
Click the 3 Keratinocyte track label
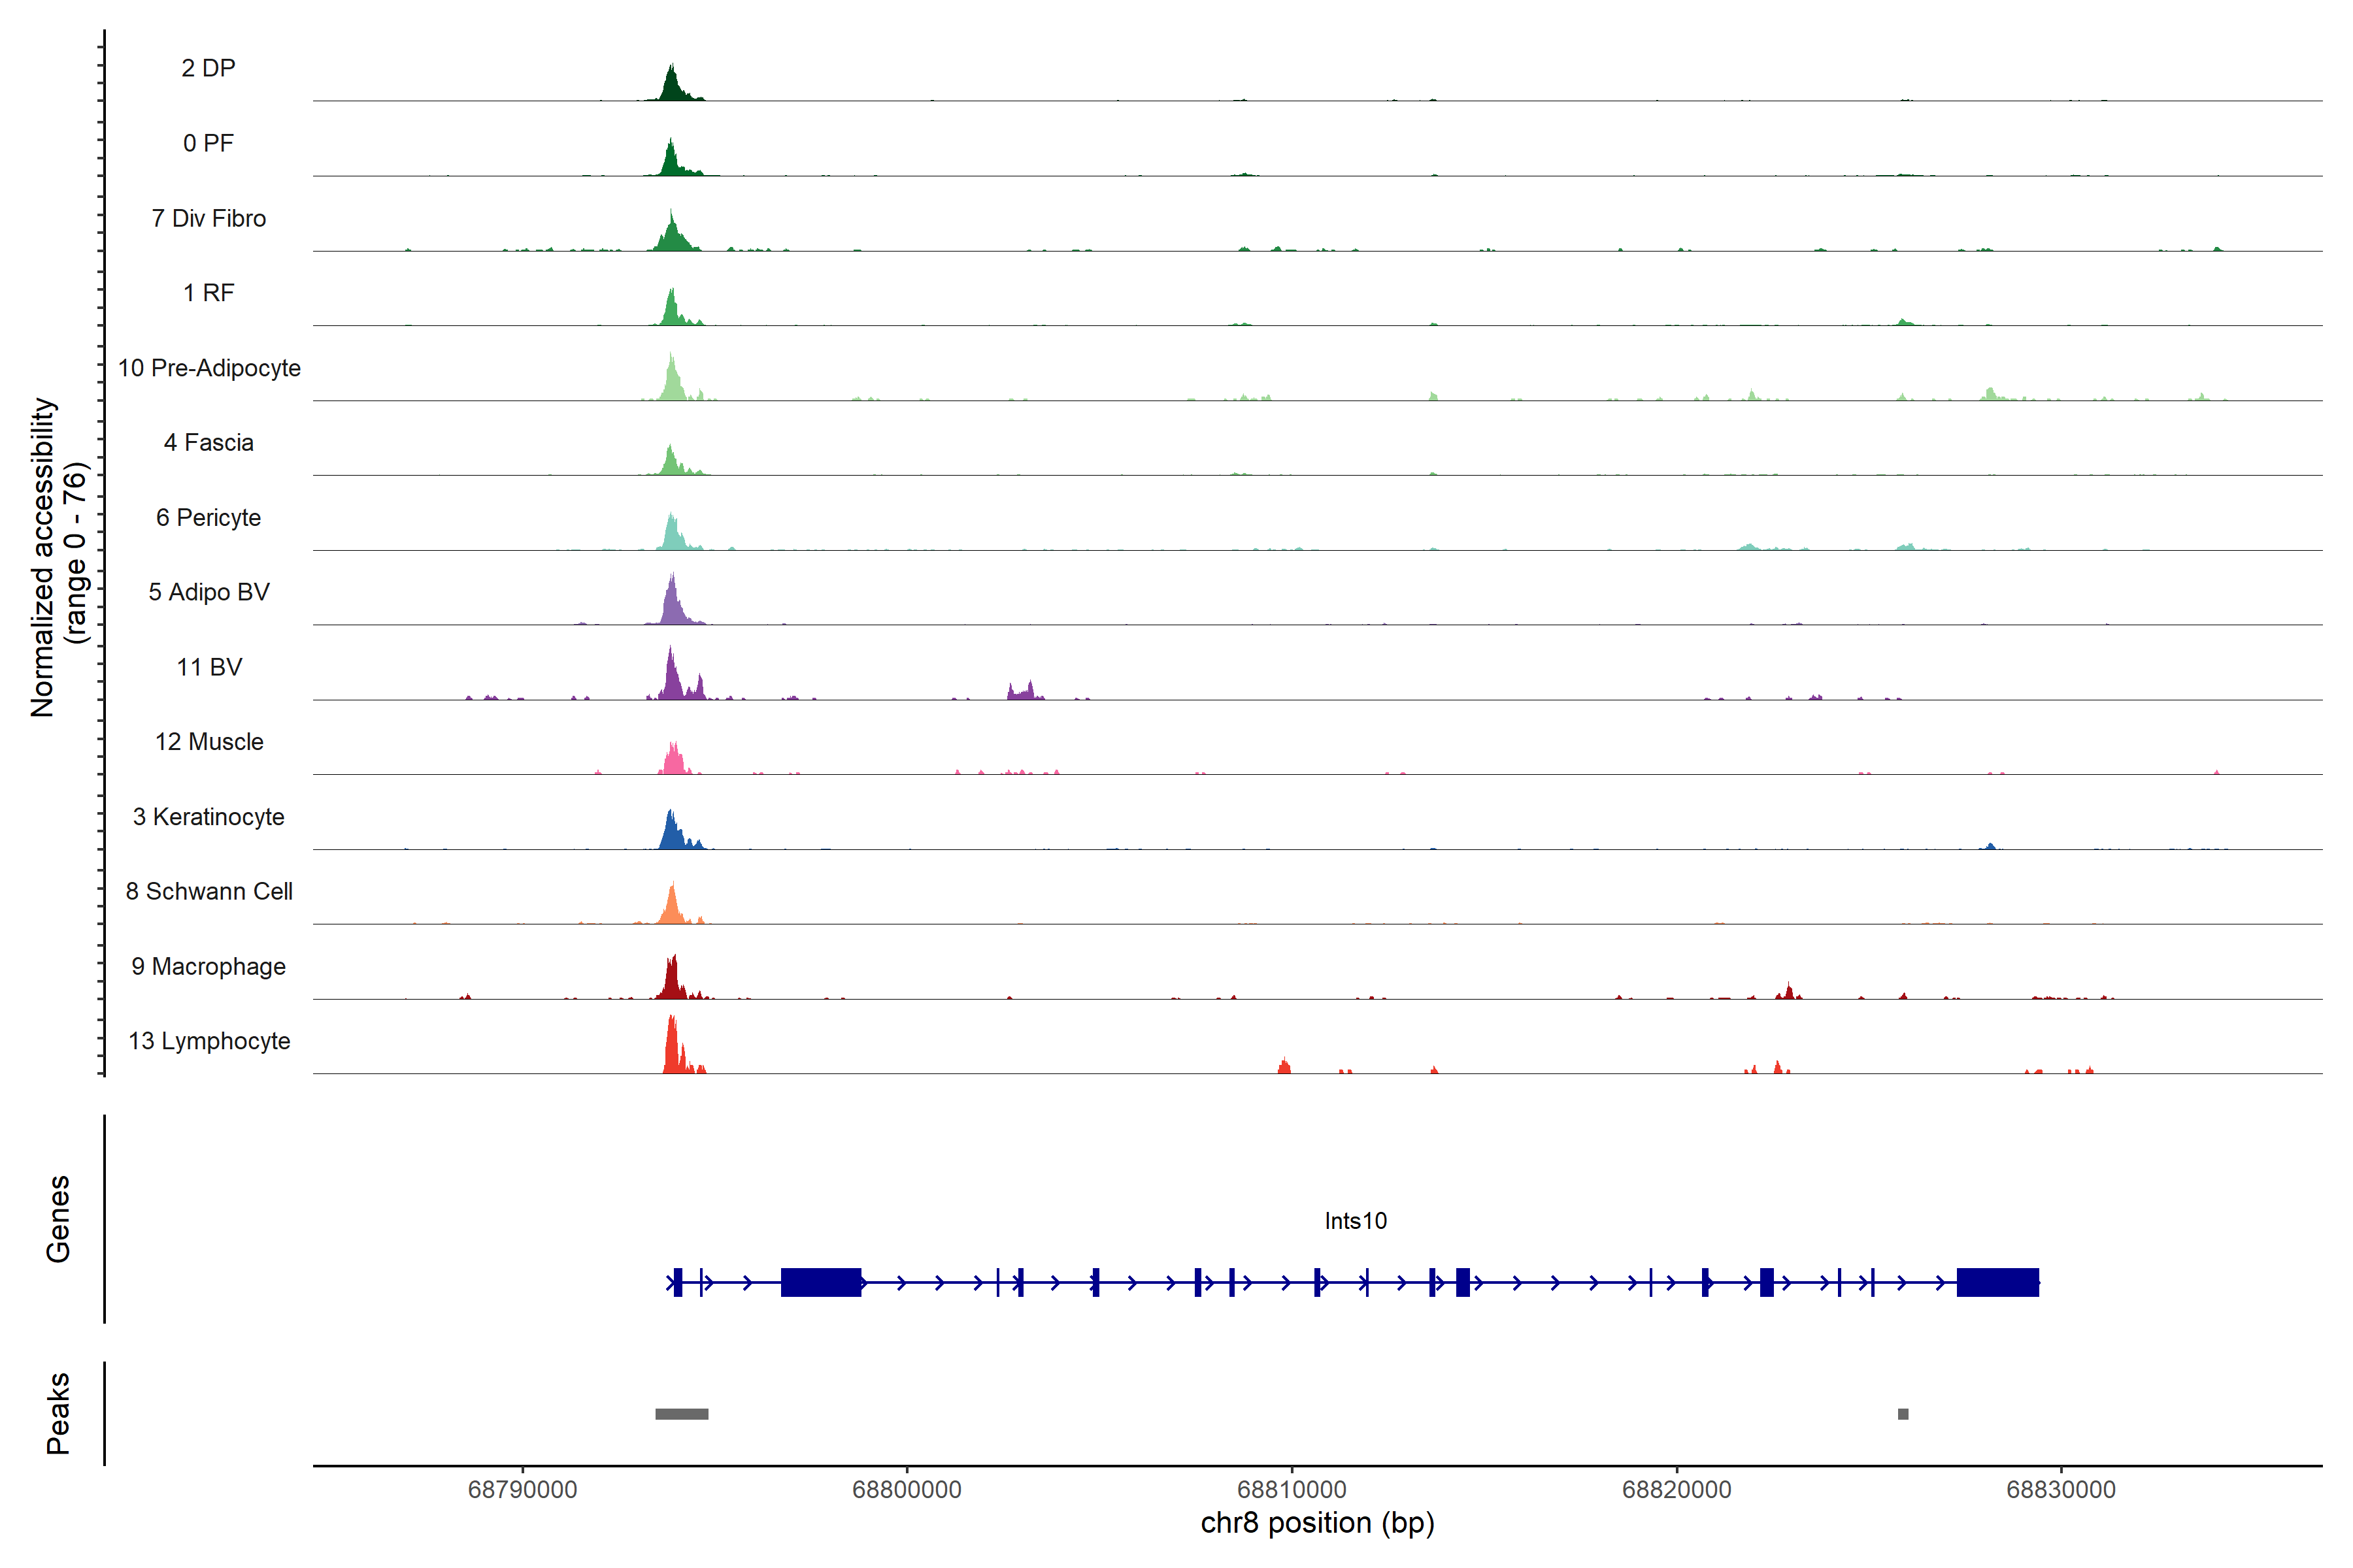coord(209,817)
